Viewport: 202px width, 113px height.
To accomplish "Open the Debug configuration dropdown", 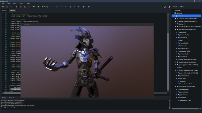I will (x=47, y=6).
